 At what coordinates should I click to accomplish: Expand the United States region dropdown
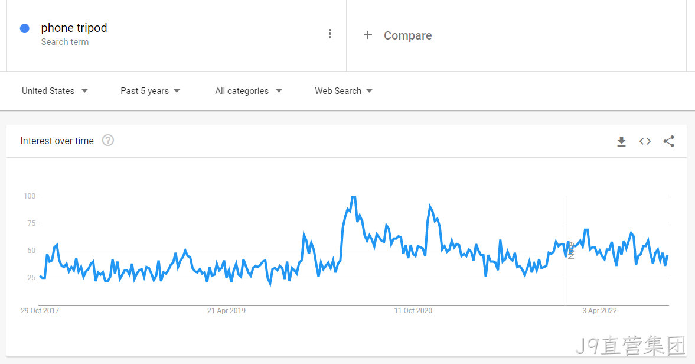(x=54, y=91)
